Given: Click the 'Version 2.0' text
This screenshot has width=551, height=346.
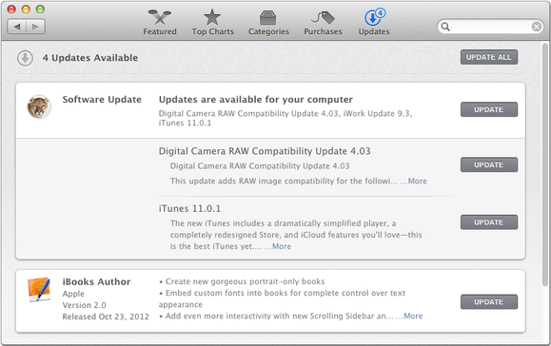Looking at the screenshot, I should pos(85,305).
